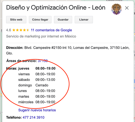
Task: Save the place with Guardar
Action: pos(63,20)
